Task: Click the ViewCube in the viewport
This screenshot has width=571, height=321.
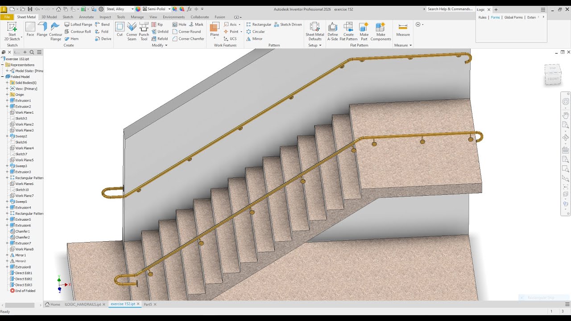Action: [x=552, y=75]
